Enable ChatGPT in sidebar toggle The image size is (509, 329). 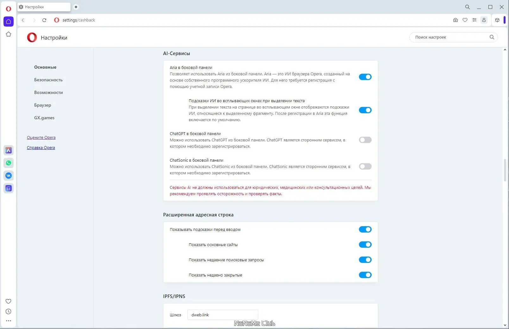365,140
